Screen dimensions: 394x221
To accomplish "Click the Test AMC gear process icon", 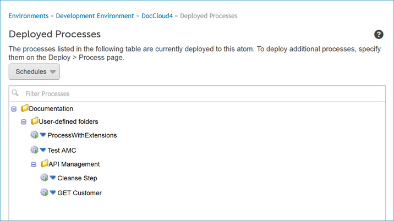I will (x=35, y=150).
